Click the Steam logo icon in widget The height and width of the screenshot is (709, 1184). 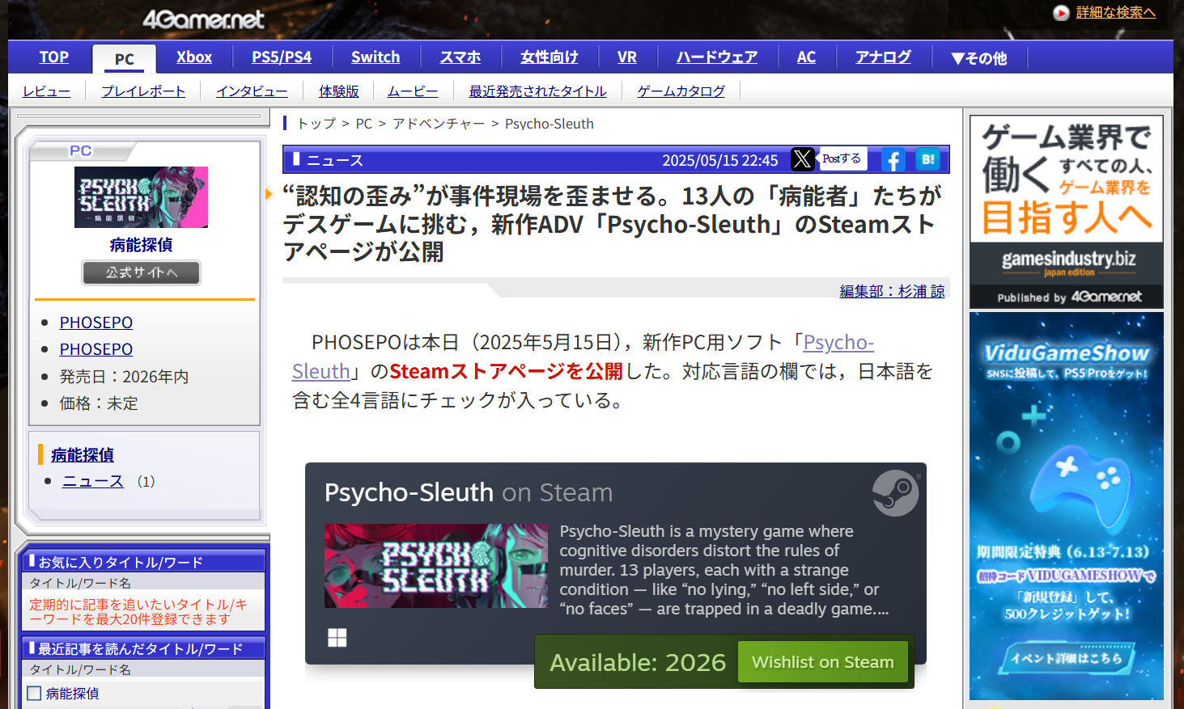[x=895, y=493]
